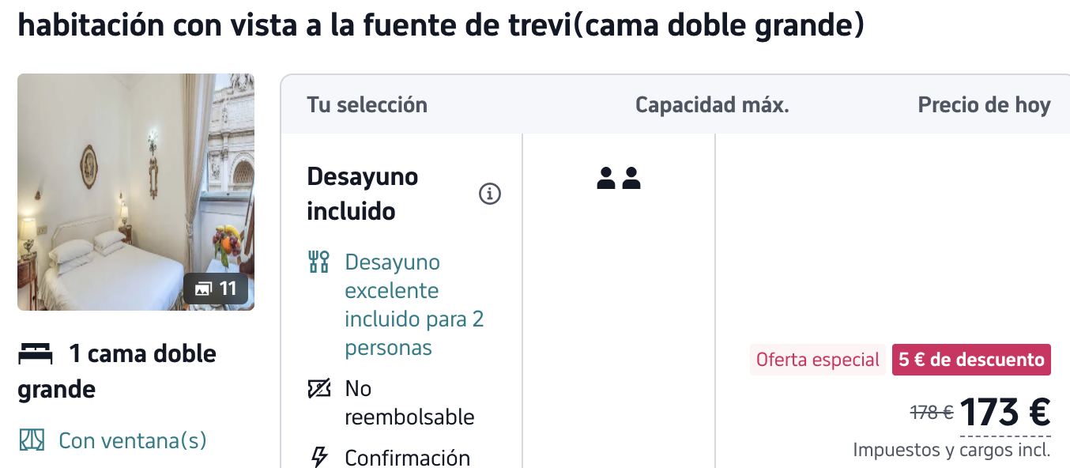Click the room title with Trevi fountain view

click(440, 26)
